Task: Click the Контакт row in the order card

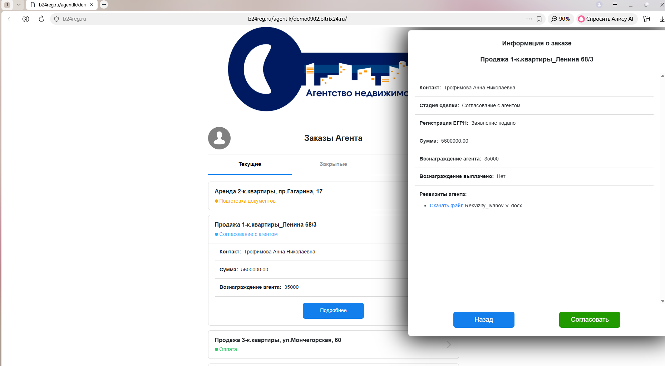Action: click(x=311, y=252)
